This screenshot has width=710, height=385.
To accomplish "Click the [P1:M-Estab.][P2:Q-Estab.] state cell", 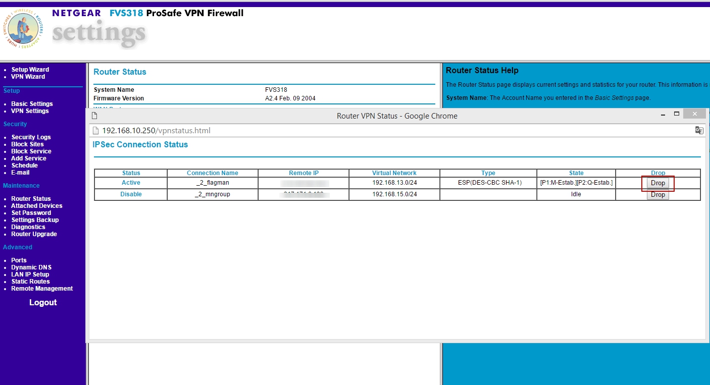I will [x=576, y=183].
